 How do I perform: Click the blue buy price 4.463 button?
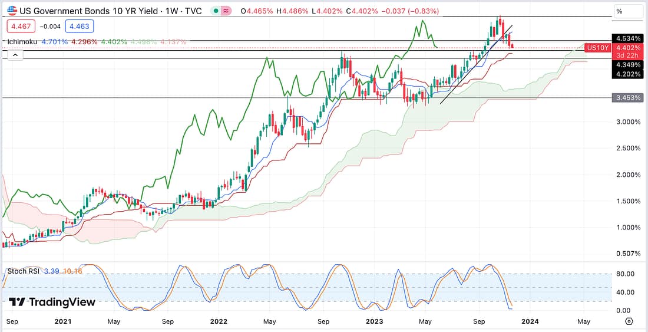(x=78, y=26)
